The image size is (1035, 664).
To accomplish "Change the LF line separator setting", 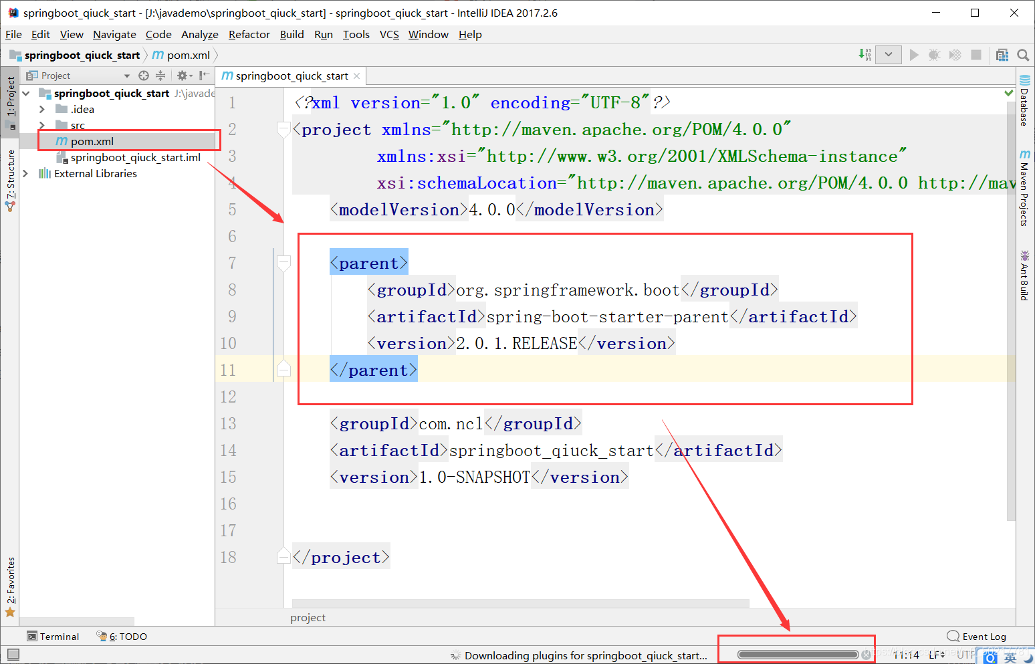I will pyautogui.click(x=937, y=655).
